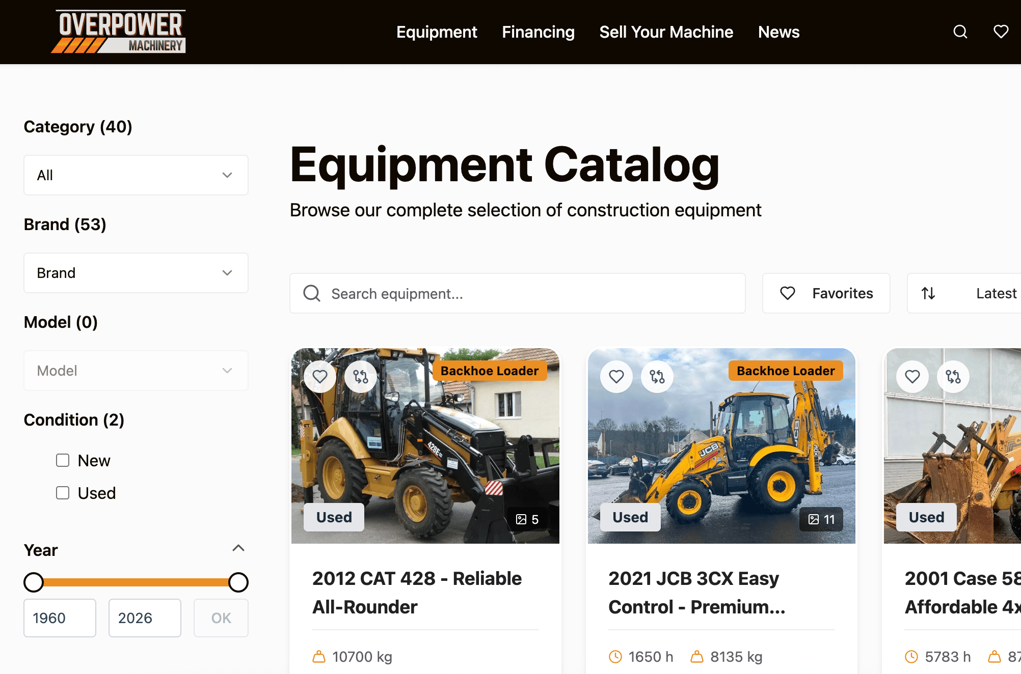
Task: Favorite the 2012 CAT 428 listing
Action: (320, 377)
